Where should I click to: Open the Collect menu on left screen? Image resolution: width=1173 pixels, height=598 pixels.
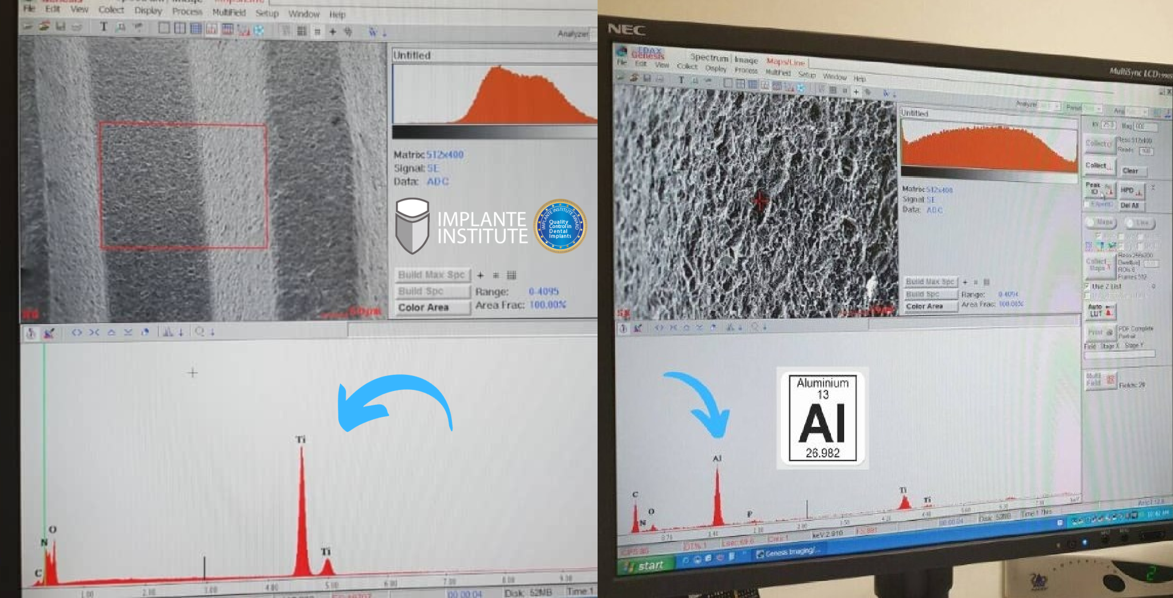tap(111, 10)
